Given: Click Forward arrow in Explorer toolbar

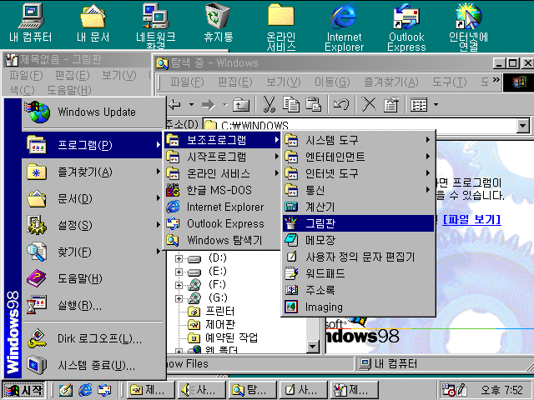Looking at the screenshot, I should (x=209, y=105).
